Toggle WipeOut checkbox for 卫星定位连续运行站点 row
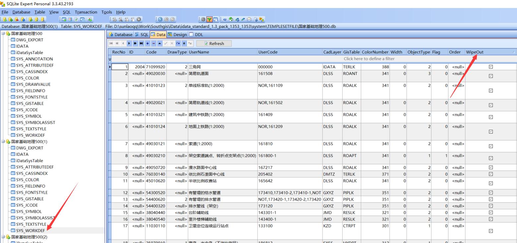The image size is (517, 243). point(491,231)
